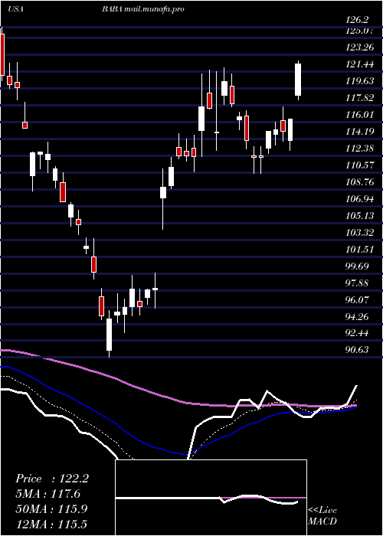Select the 97.88 price axis label
The width and height of the screenshot is (383, 536).
358,283
